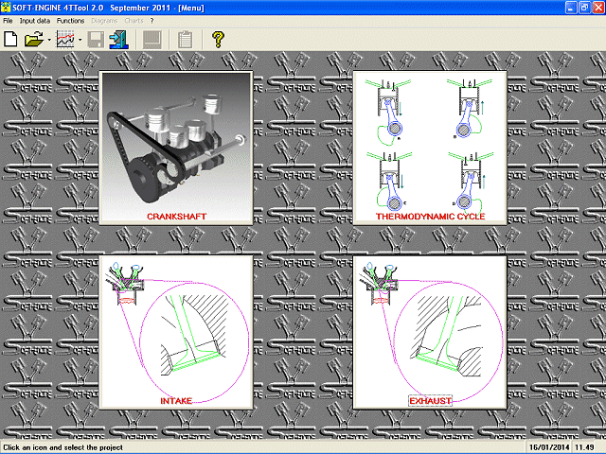Expand the dropdown arrow beside the charts icon
The width and height of the screenshot is (606, 454).
80,40
